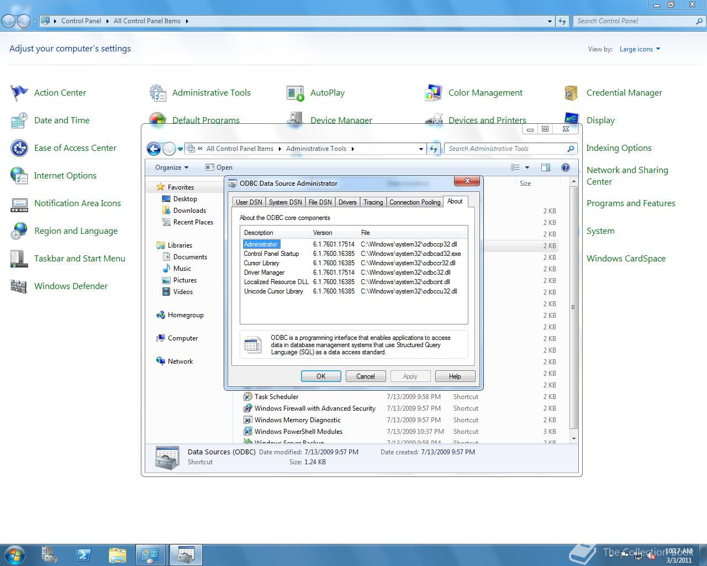
Task: Open Programs and Features link
Action: click(x=631, y=203)
